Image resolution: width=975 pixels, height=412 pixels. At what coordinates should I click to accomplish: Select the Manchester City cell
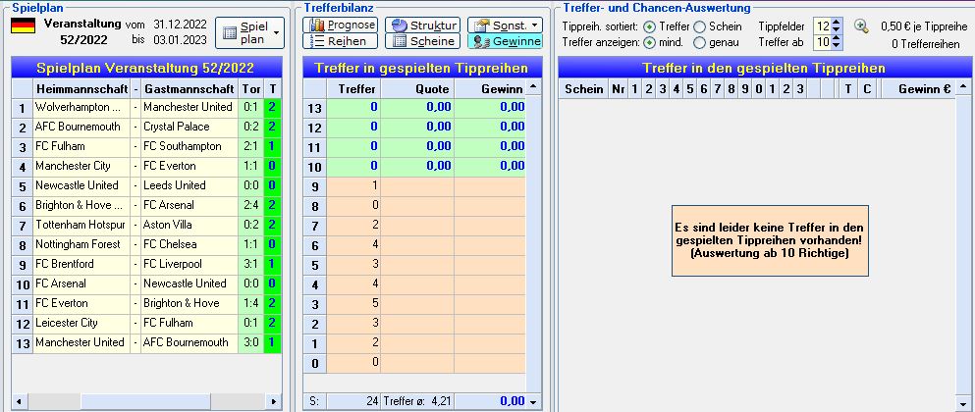click(81, 166)
